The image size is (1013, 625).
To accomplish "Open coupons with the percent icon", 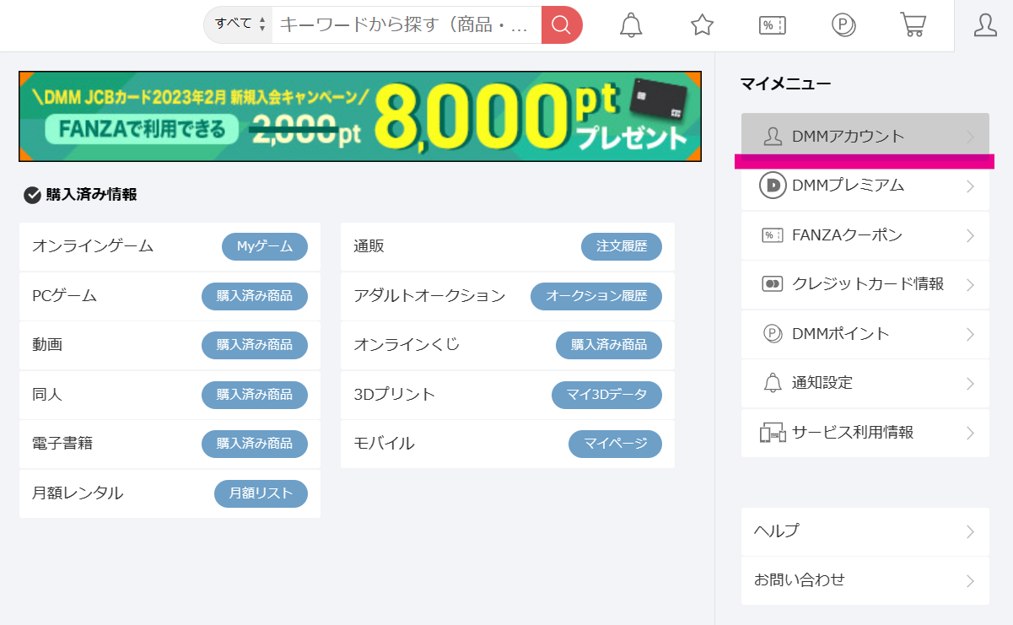I will click(x=772, y=25).
